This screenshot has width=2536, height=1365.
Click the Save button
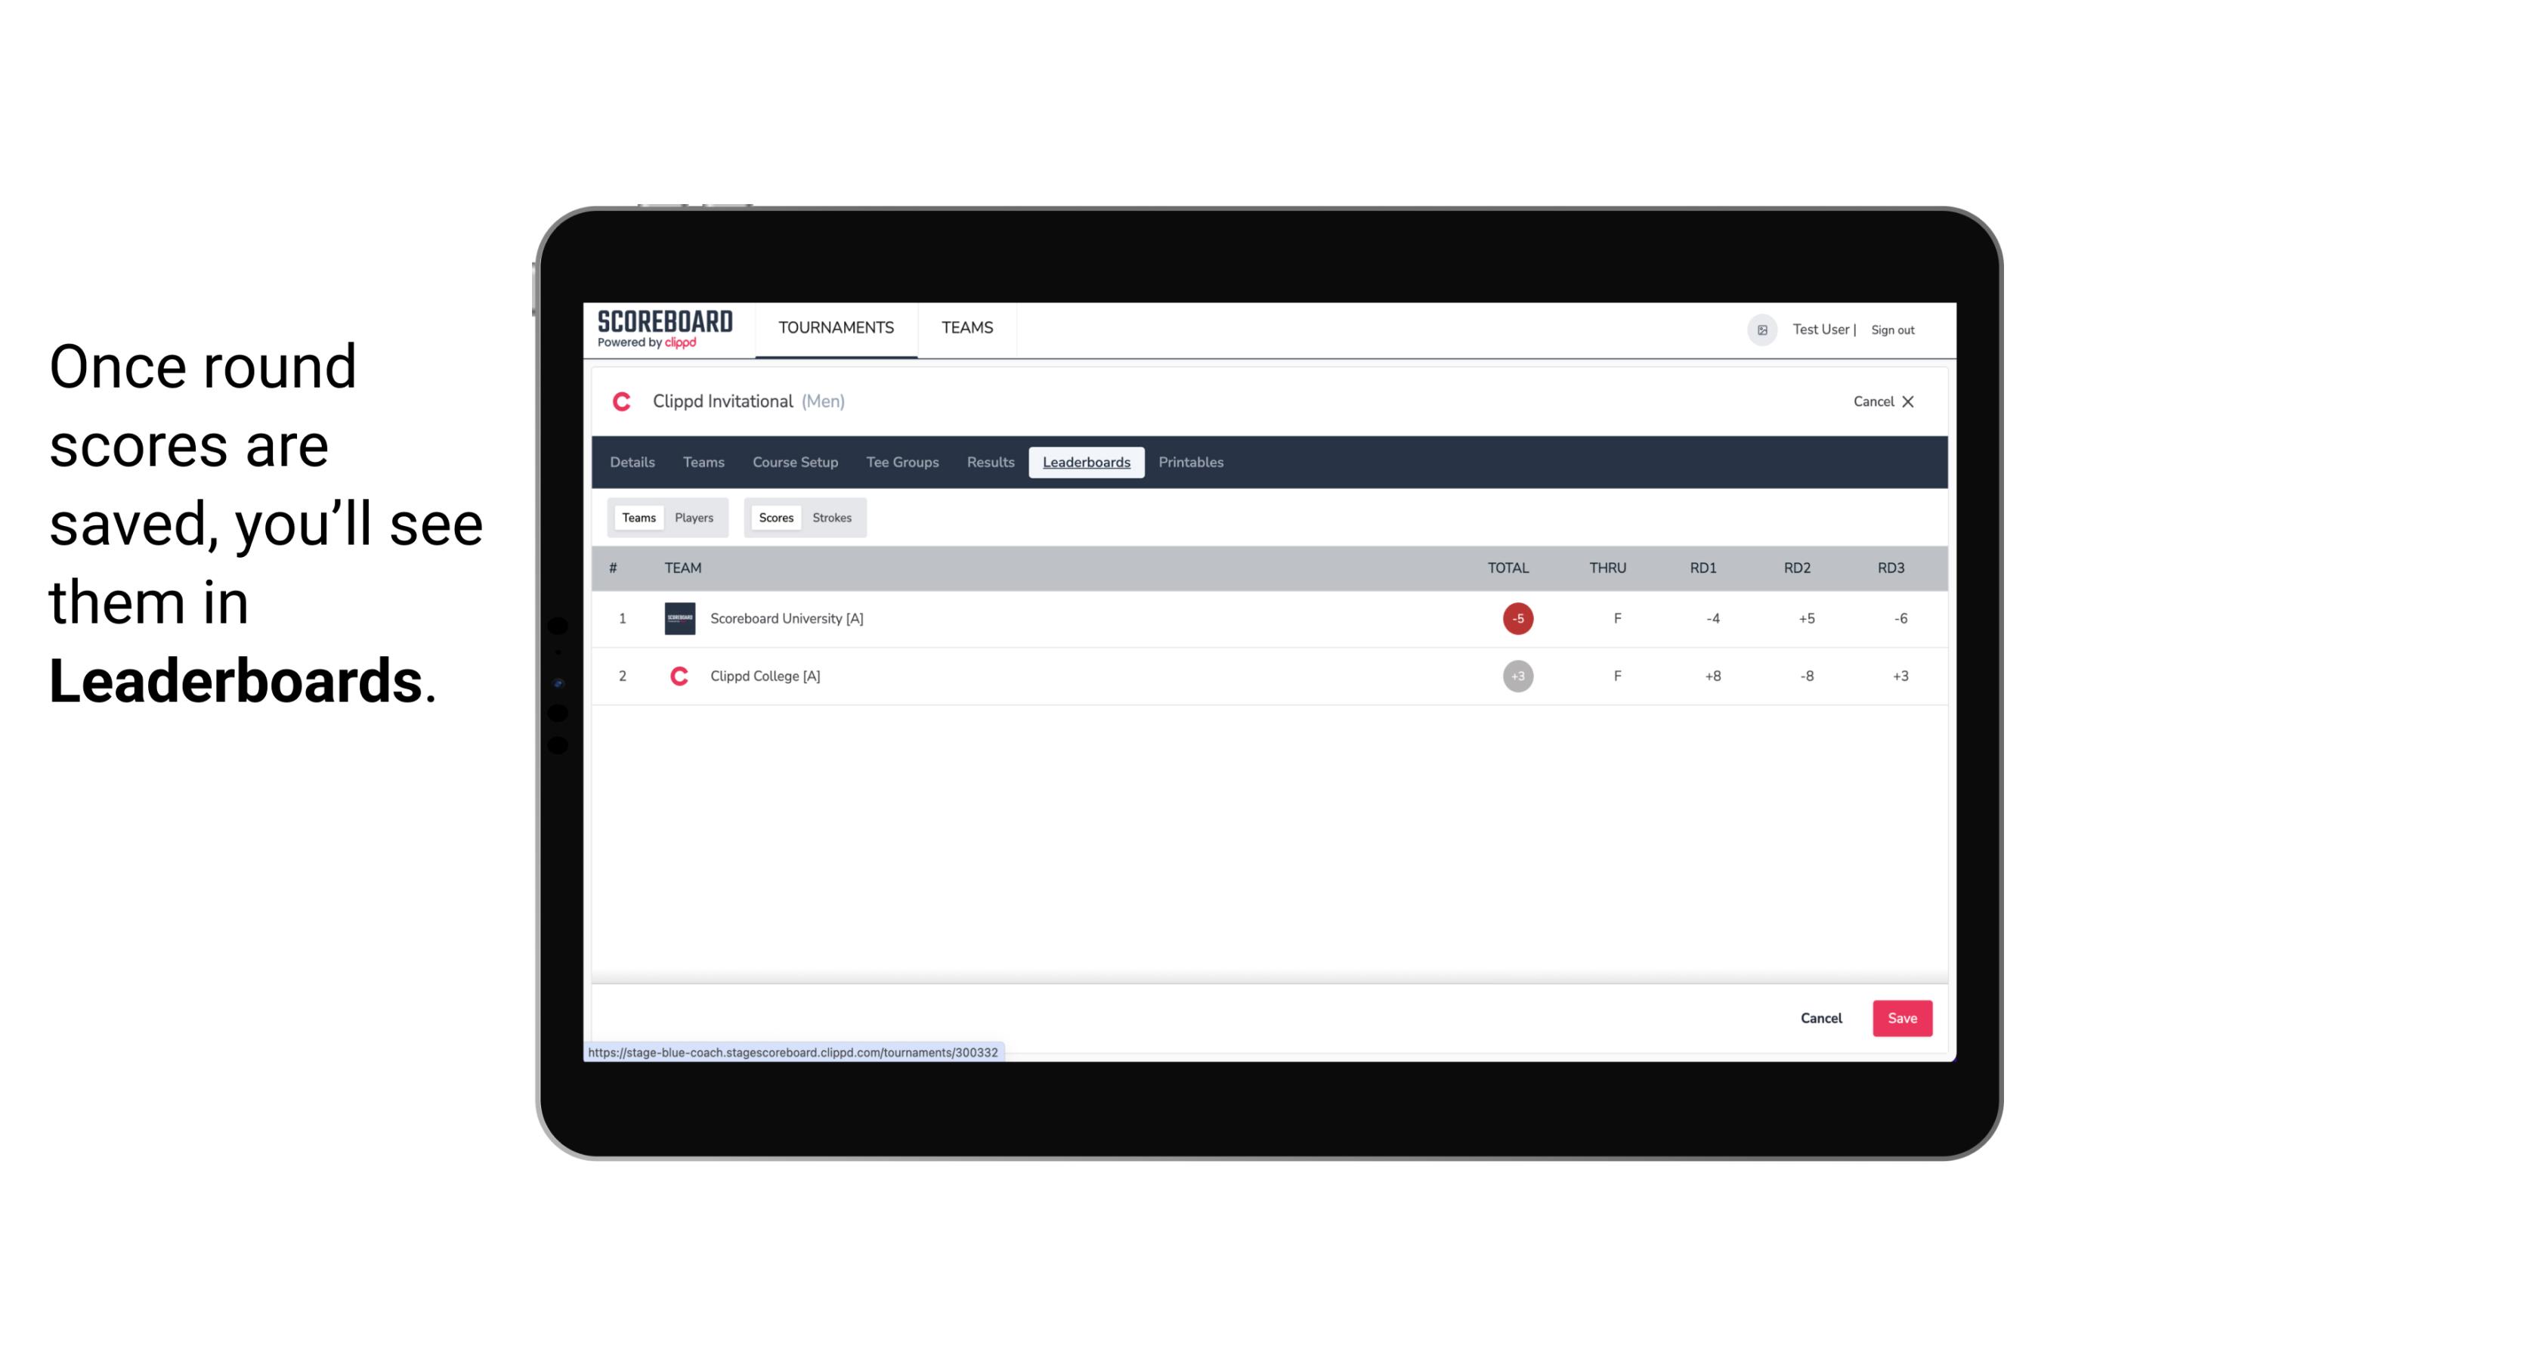(x=1900, y=1017)
